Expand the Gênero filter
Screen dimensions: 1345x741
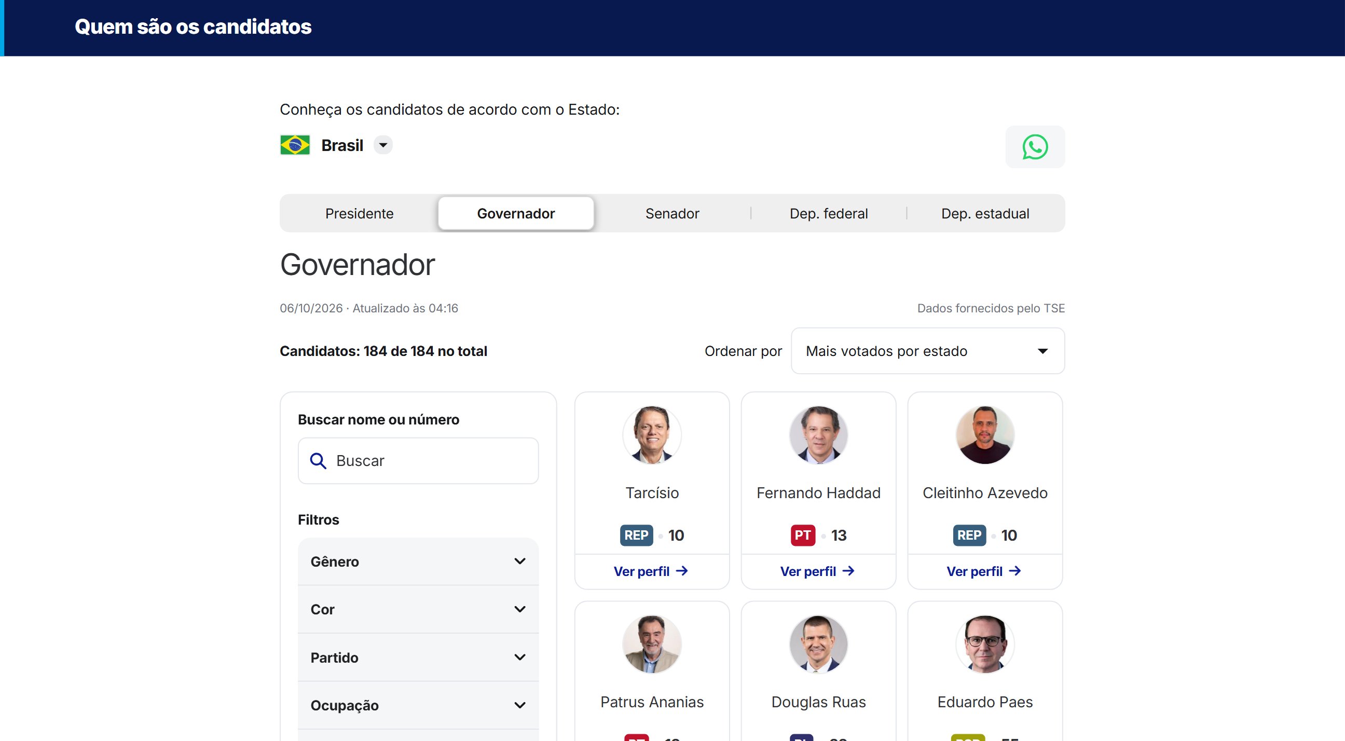point(418,561)
